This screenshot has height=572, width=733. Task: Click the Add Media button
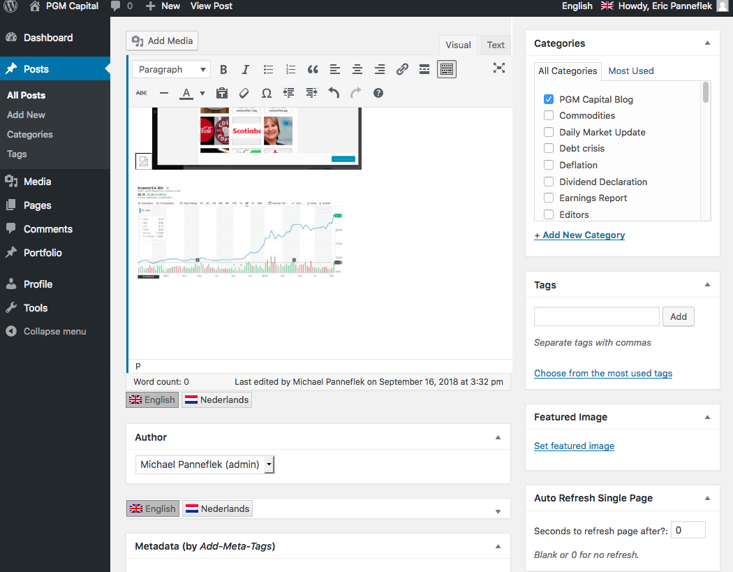pyautogui.click(x=162, y=41)
